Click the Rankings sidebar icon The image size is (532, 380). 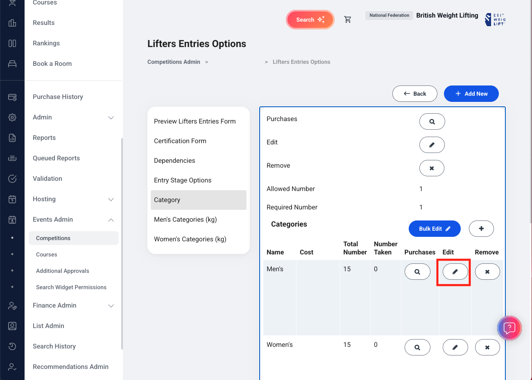(x=12, y=43)
